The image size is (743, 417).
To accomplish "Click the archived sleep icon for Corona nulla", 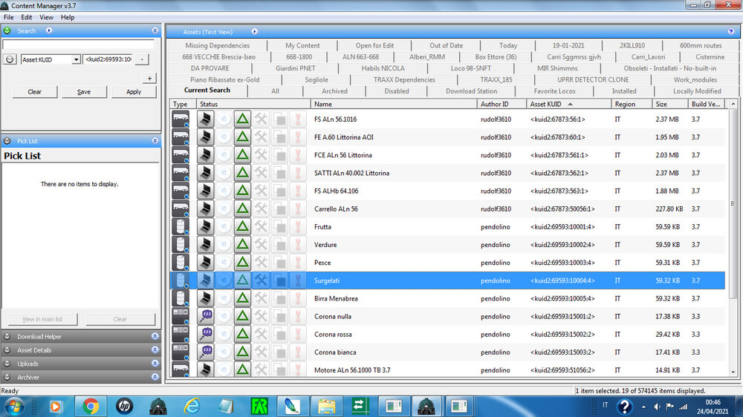I will pos(205,317).
